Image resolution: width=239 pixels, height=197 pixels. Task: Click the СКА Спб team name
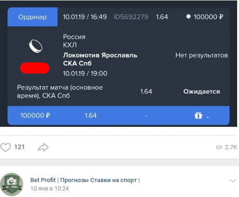tap(77, 63)
